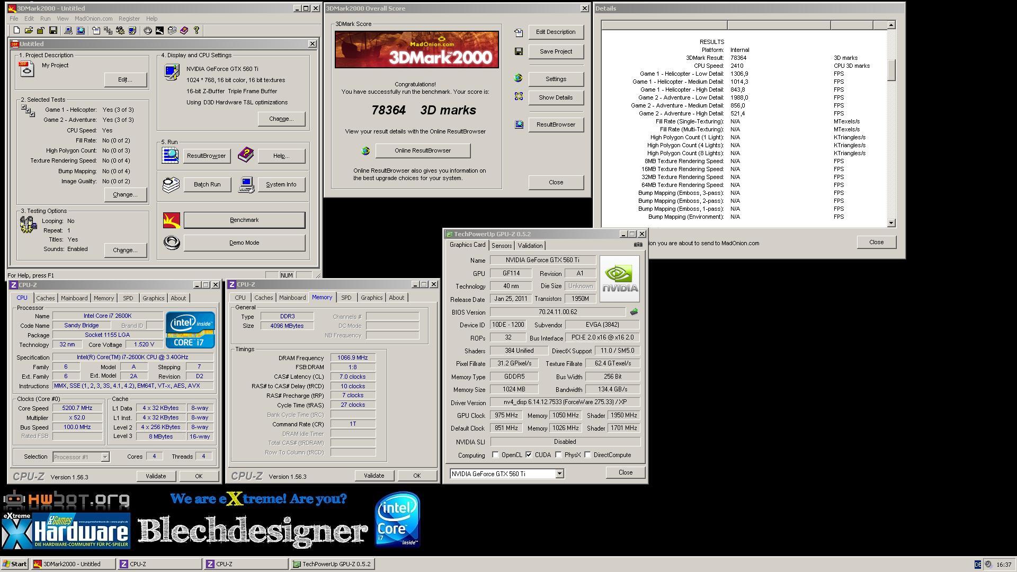Click the Save floppy disk toolbar icon

point(53,31)
